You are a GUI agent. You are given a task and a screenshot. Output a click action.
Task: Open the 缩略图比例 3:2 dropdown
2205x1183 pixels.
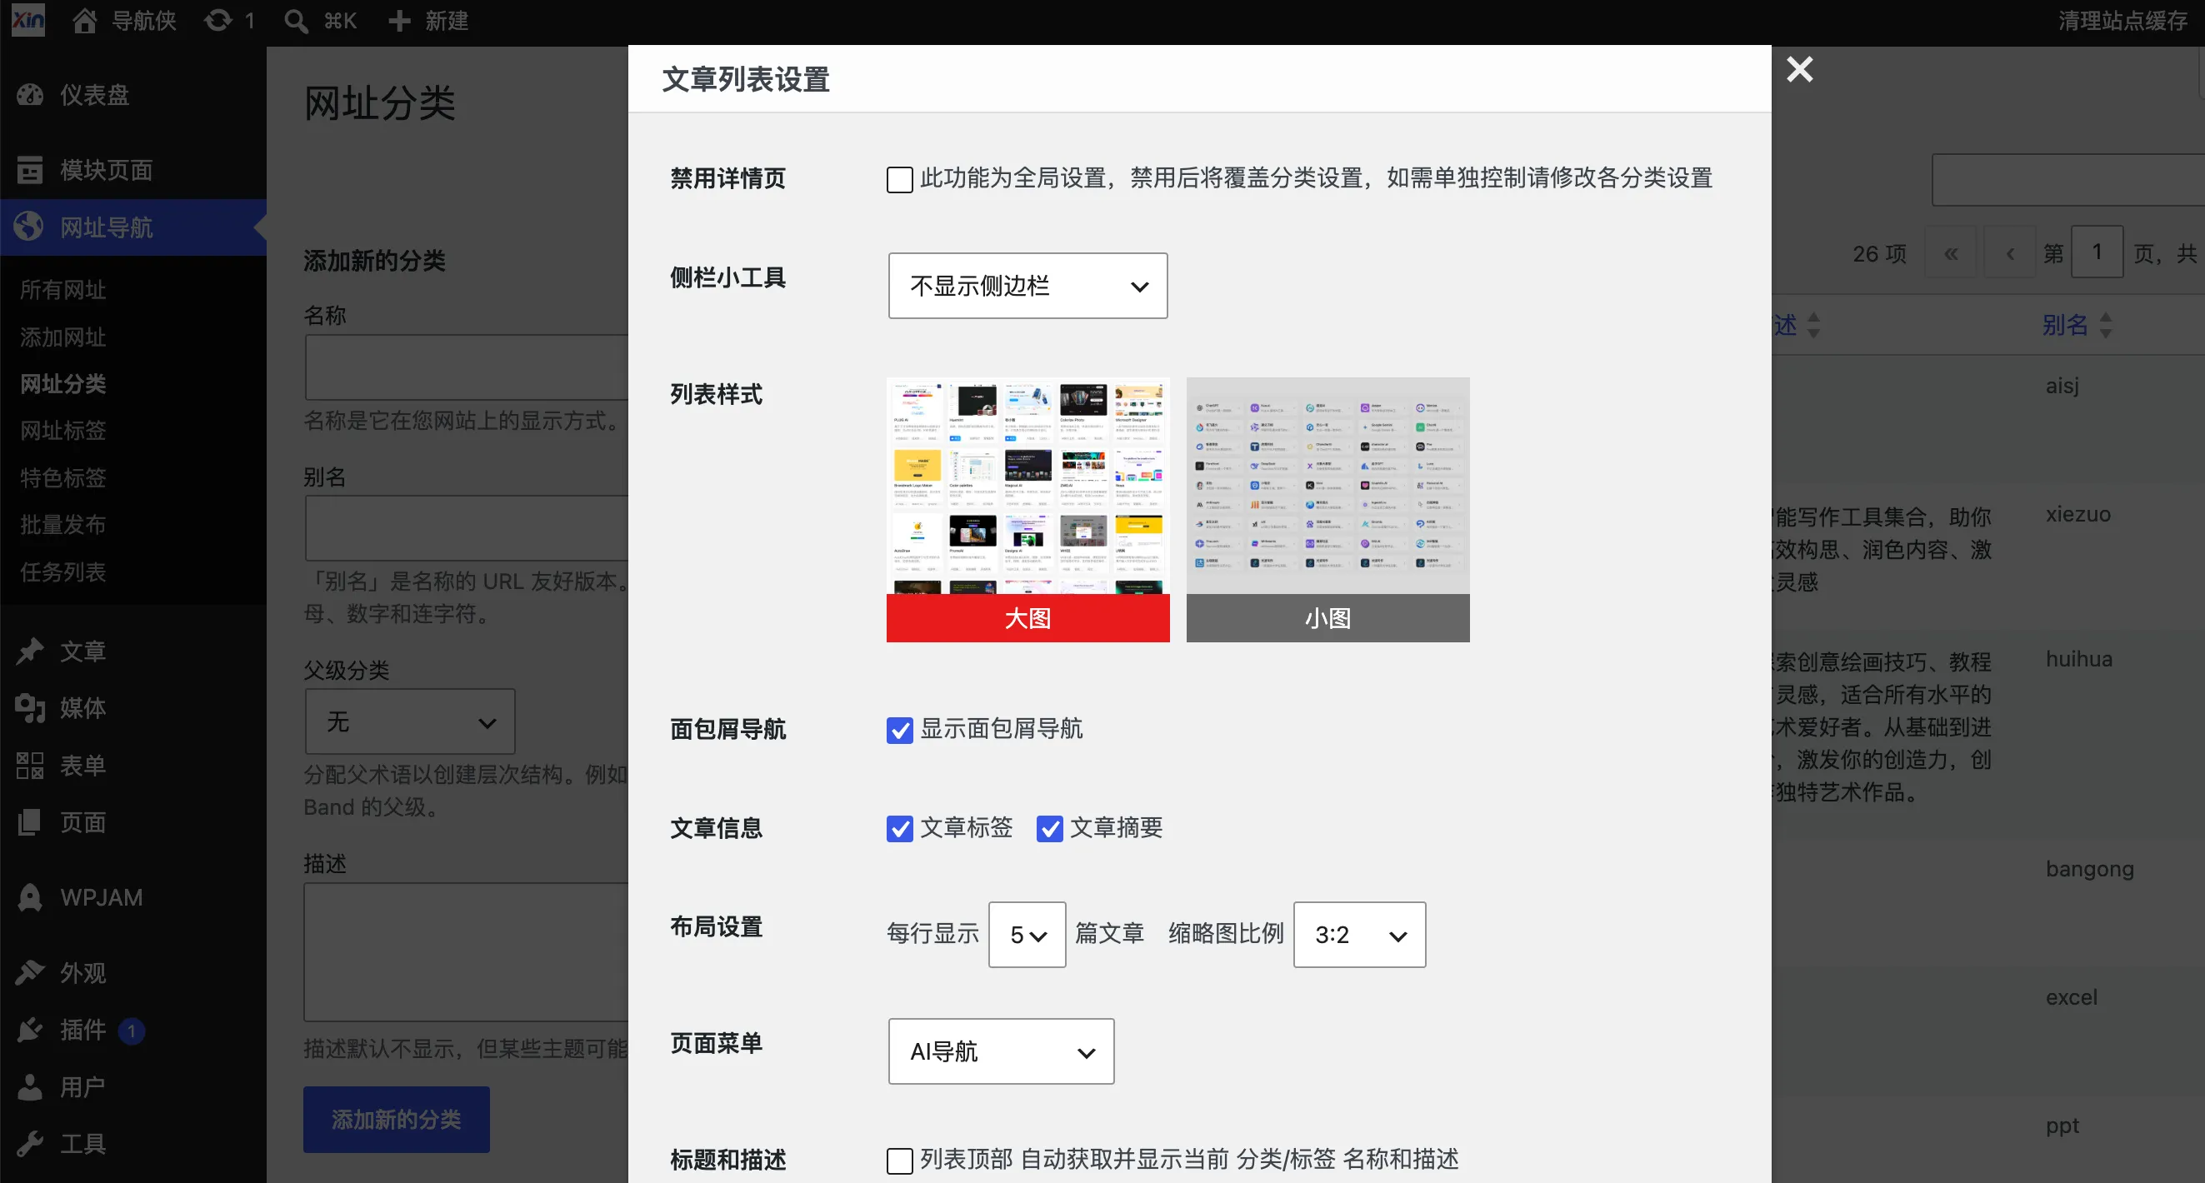[1359, 935]
